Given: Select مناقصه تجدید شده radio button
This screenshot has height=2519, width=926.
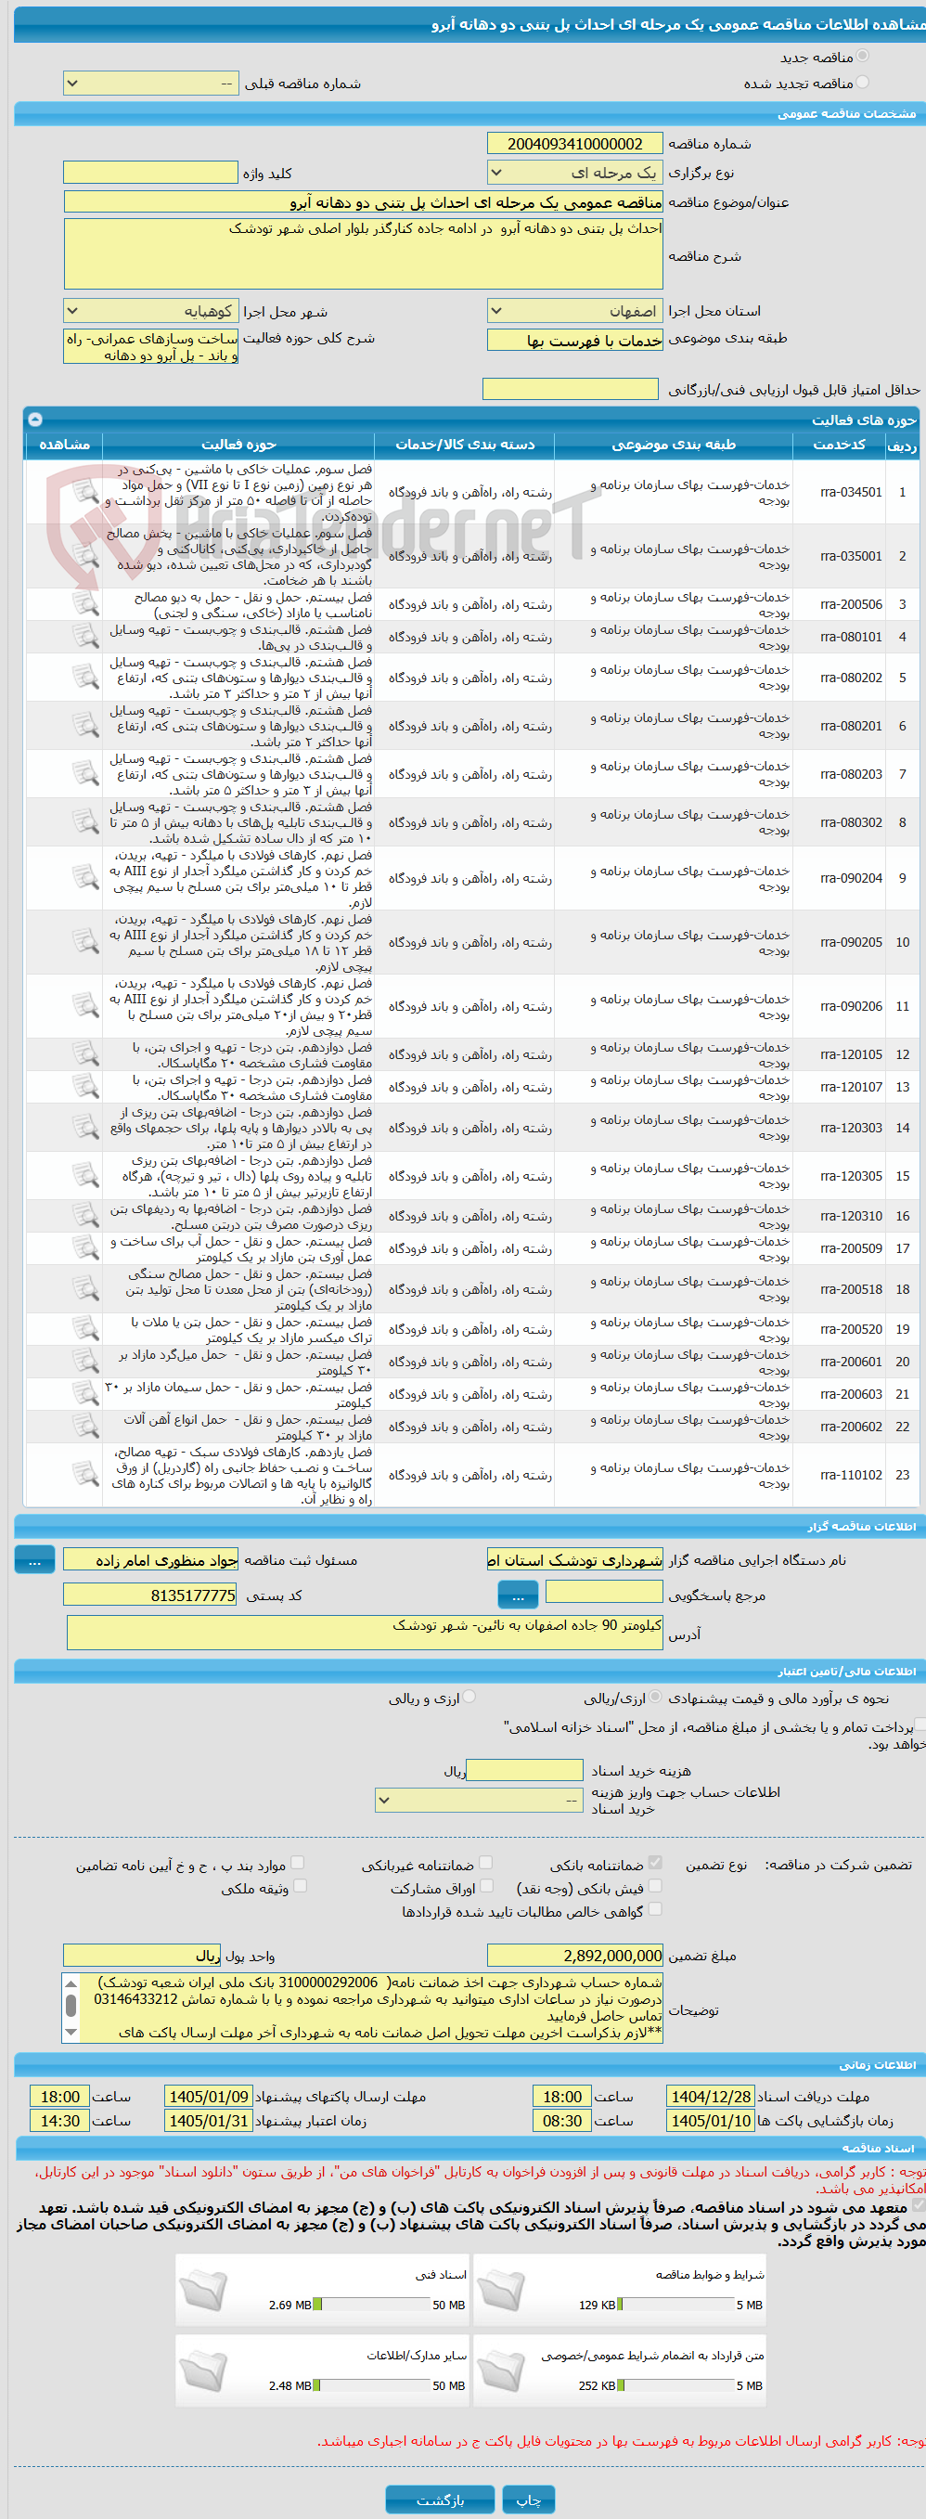Looking at the screenshot, I should pyautogui.click(x=861, y=82).
